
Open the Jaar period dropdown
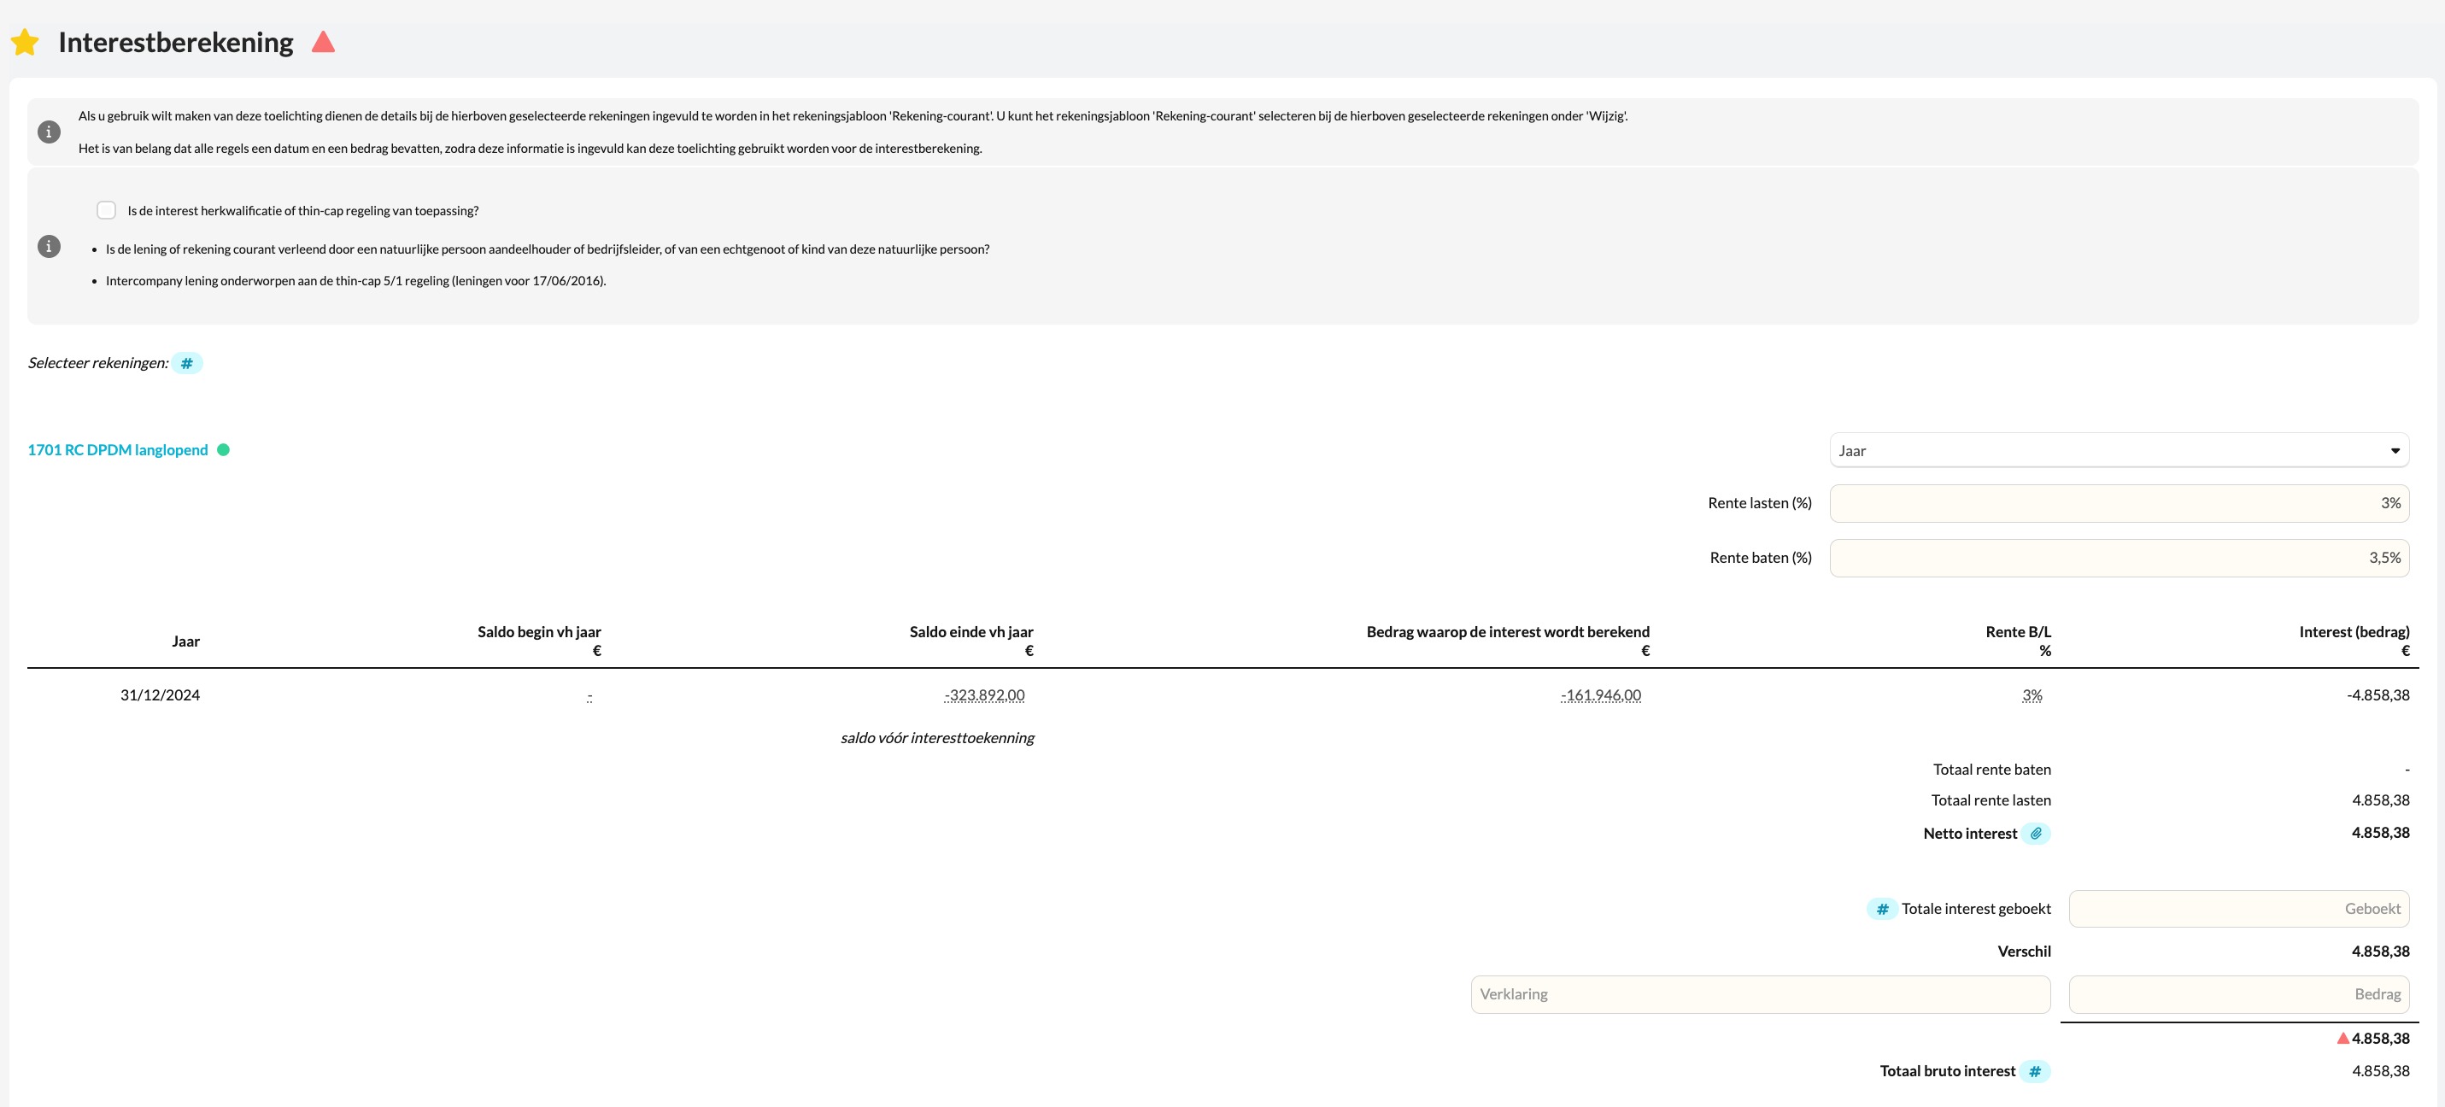[x=2119, y=451]
